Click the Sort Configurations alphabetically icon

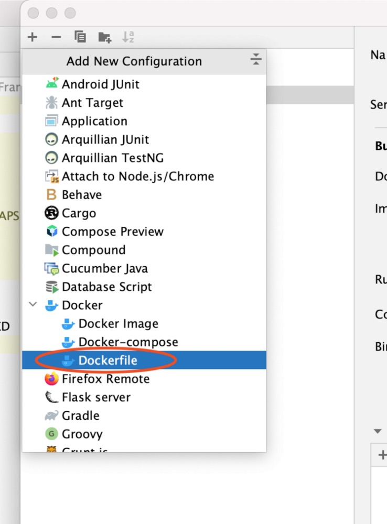128,37
